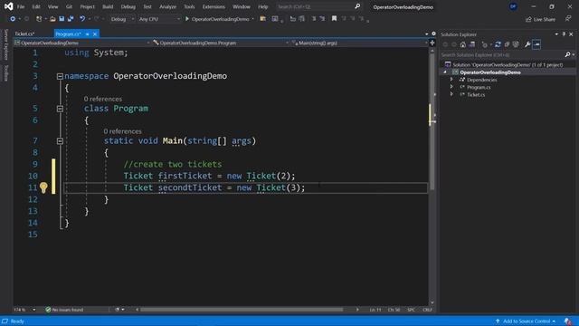Click the user account avatar badge
This screenshot has width=579, height=326.
(x=513, y=6)
